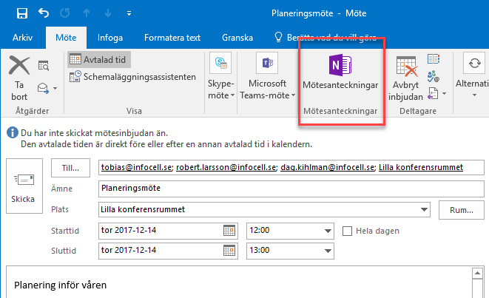The width and height of the screenshot is (489, 298).
Task: Expand the 12:00 start time dropdown
Action: coord(327,231)
